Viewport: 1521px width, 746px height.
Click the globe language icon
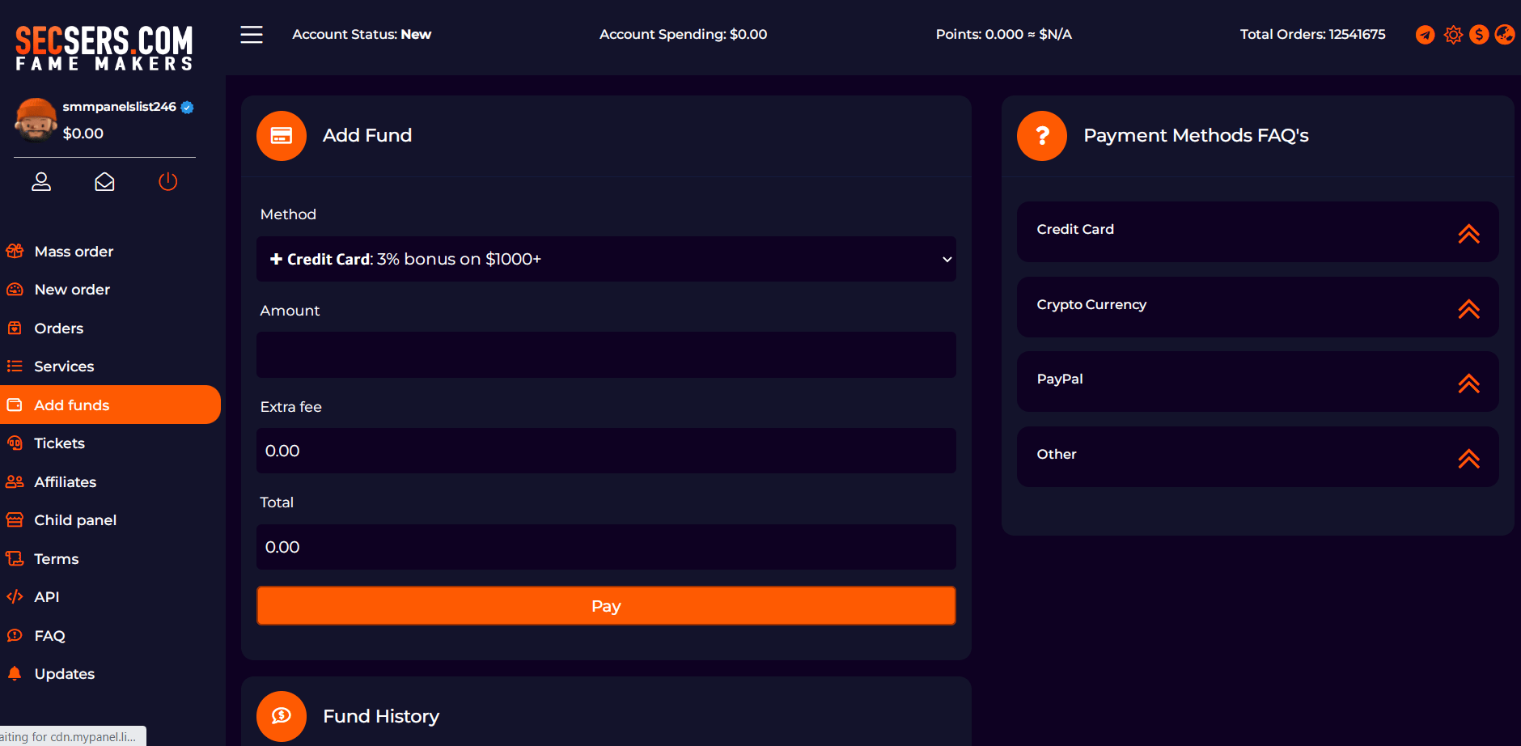click(x=1505, y=35)
